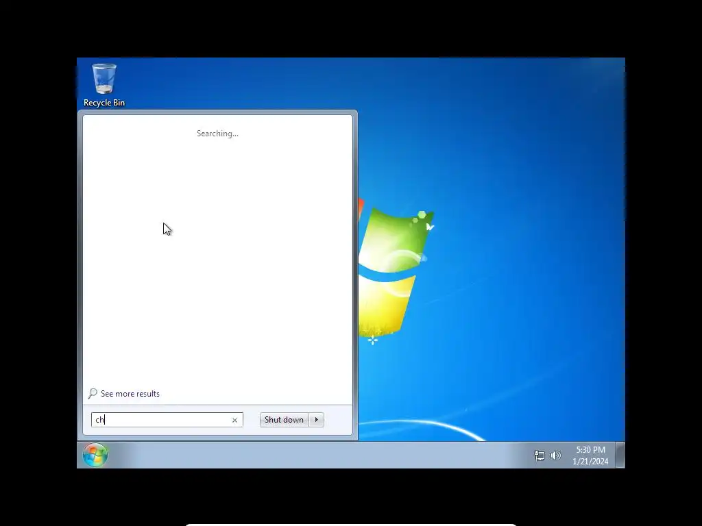Click the Show desktop strip by the clock
Image resolution: width=702 pixels, height=526 pixels.
pyautogui.click(x=620, y=455)
